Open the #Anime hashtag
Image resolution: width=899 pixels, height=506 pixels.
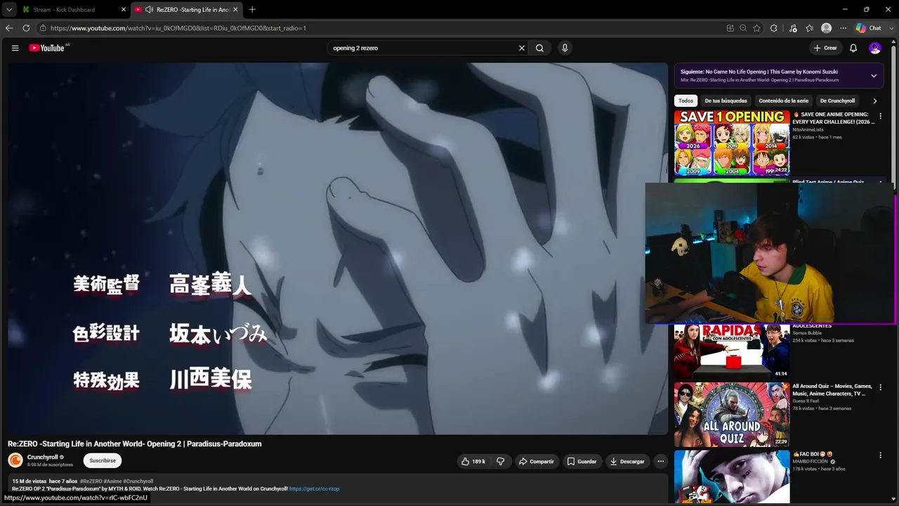point(112,481)
